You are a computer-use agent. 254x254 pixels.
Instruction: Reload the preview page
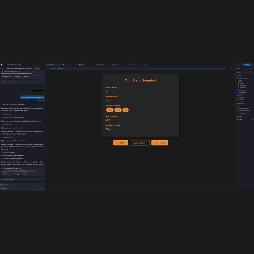point(53,69)
